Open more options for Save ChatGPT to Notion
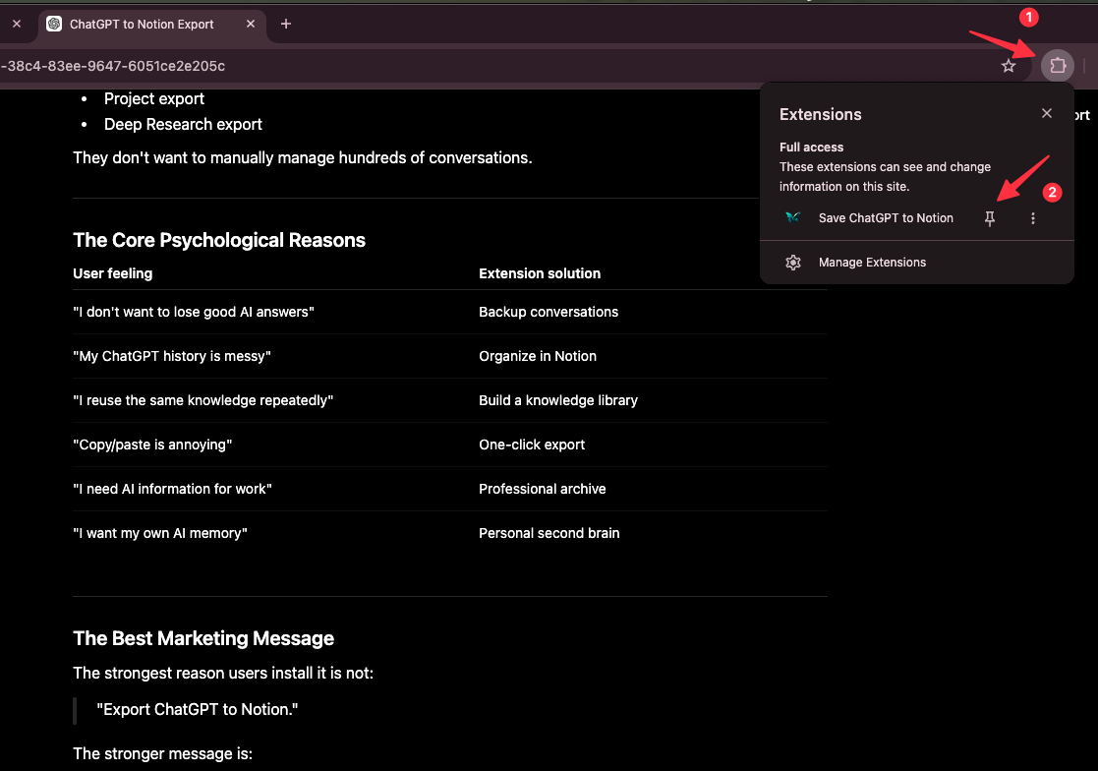The height and width of the screenshot is (771, 1098). click(x=1033, y=218)
